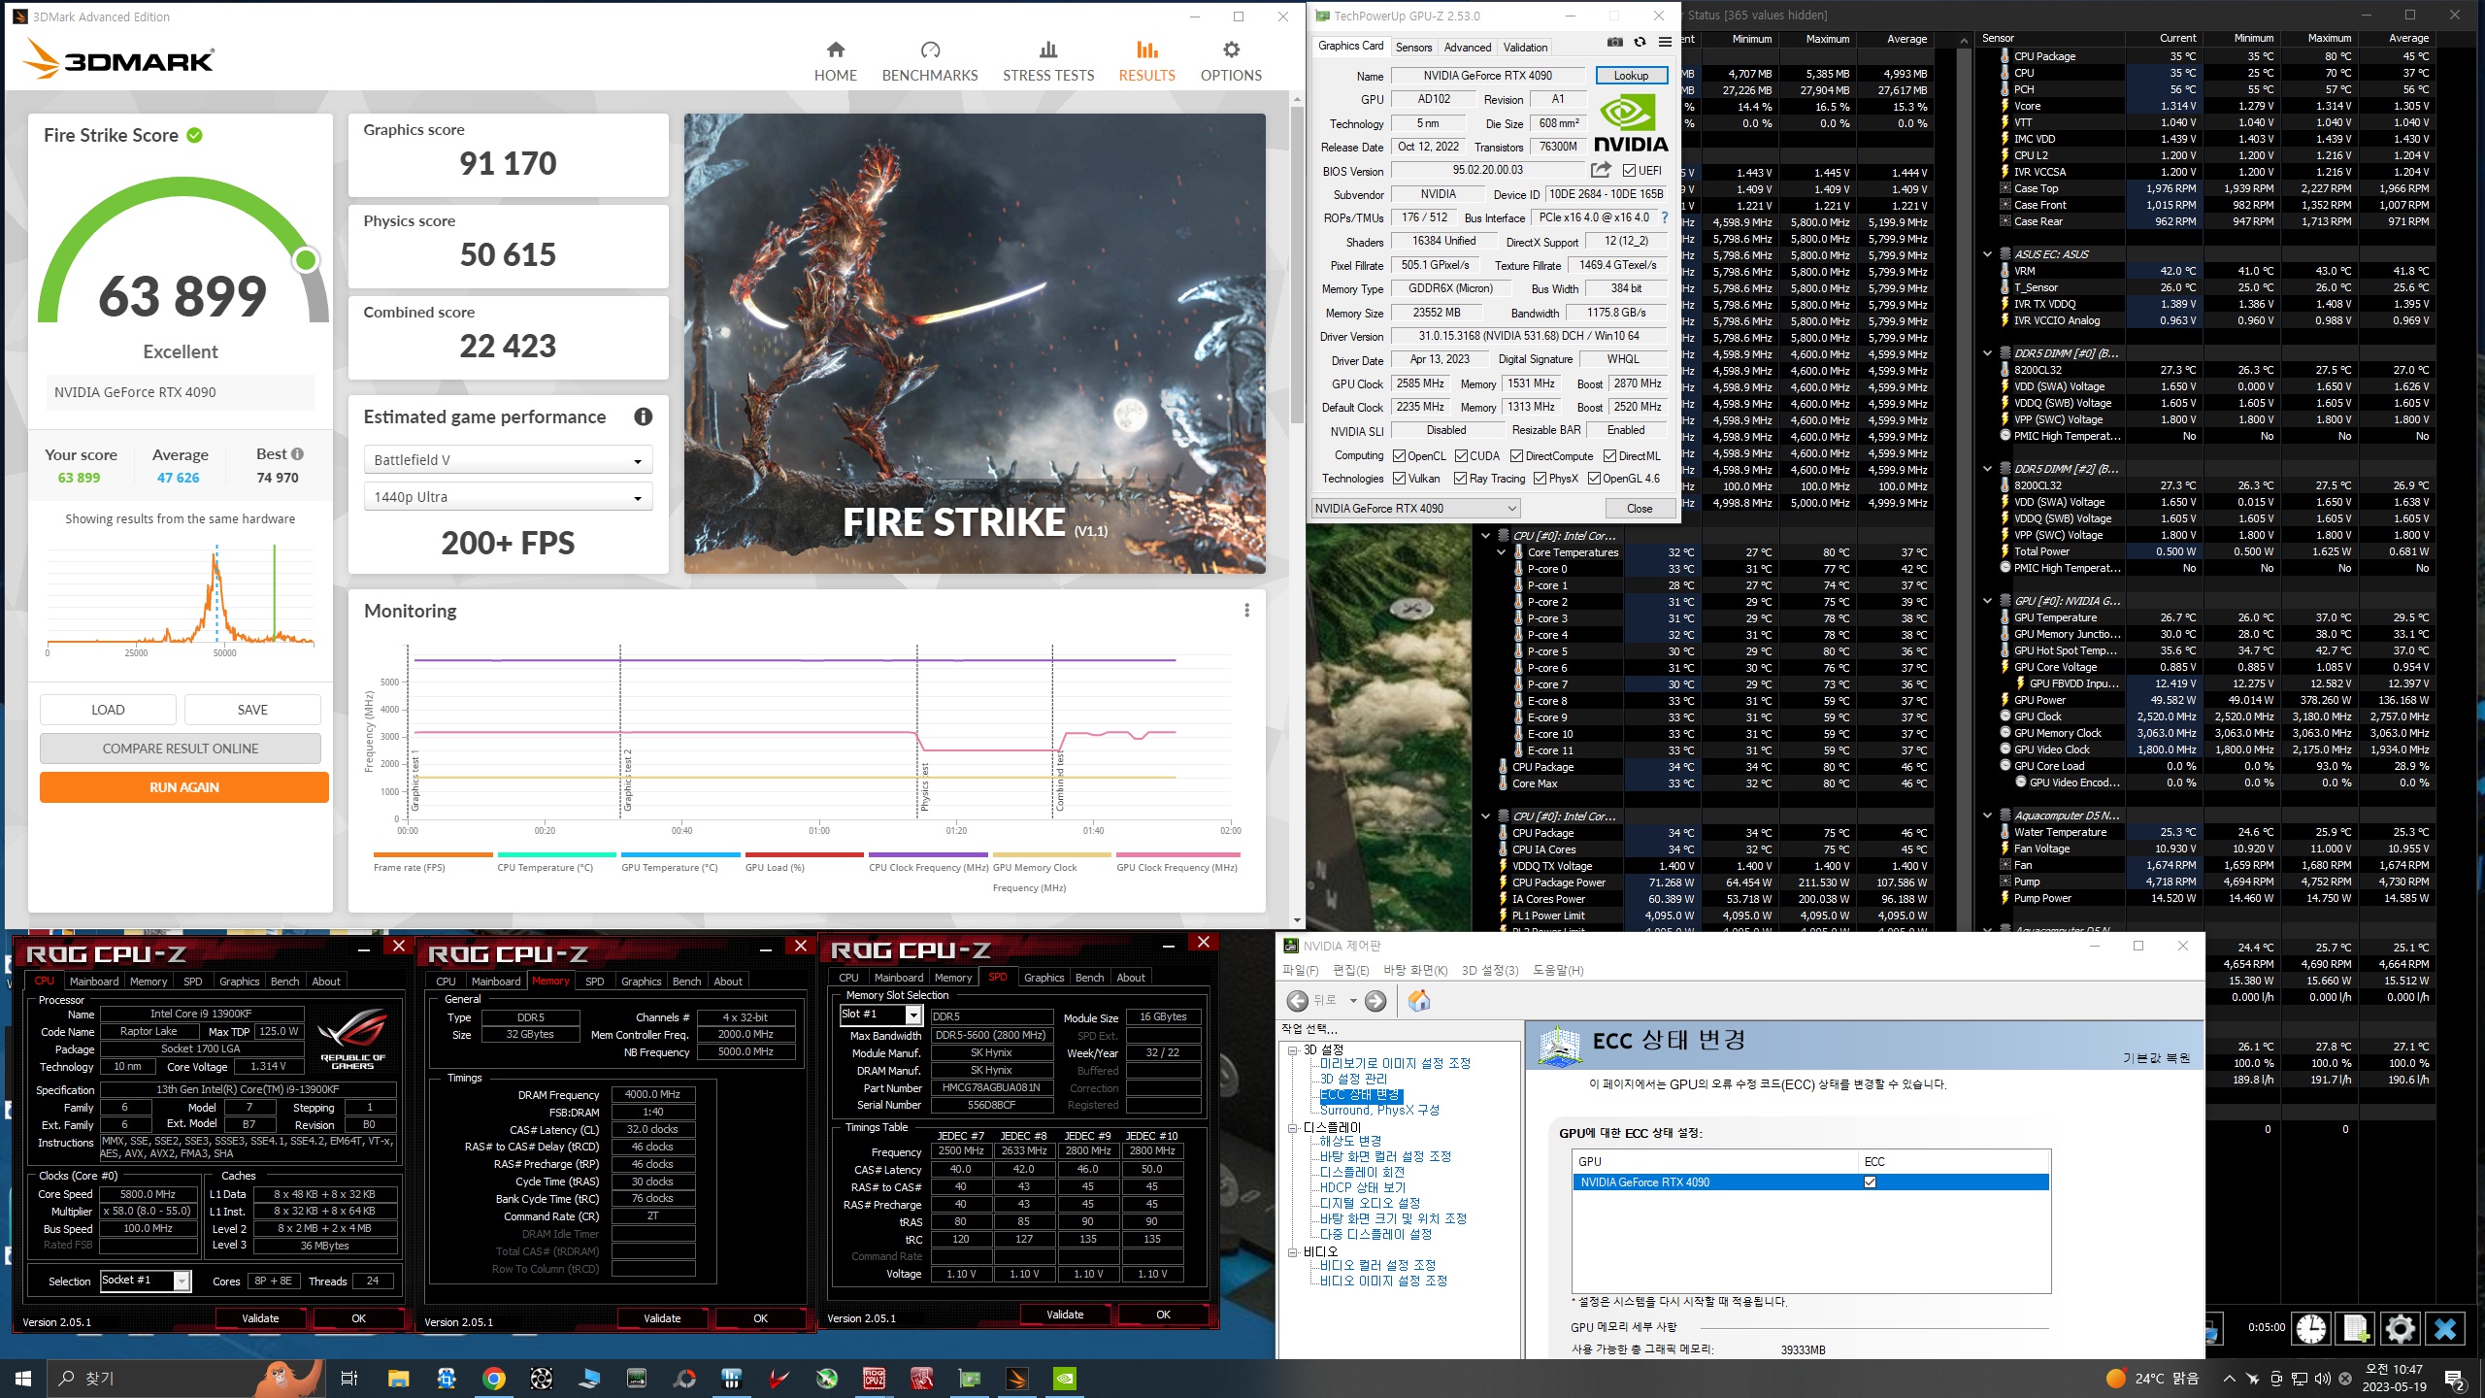Toggle the PhysX checkbox

(1540, 478)
